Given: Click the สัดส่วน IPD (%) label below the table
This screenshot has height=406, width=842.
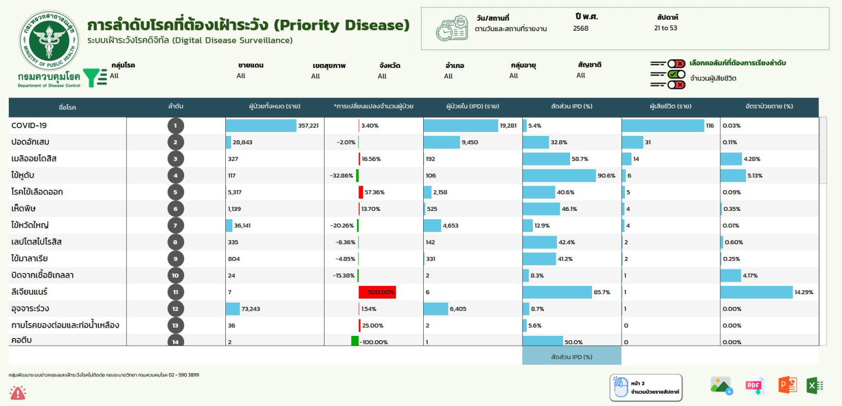Looking at the screenshot, I should (571, 357).
